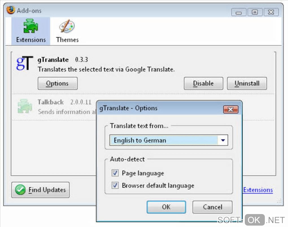The width and height of the screenshot is (288, 227).
Task: Switch to the Themes tab
Action: (x=67, y=31)
